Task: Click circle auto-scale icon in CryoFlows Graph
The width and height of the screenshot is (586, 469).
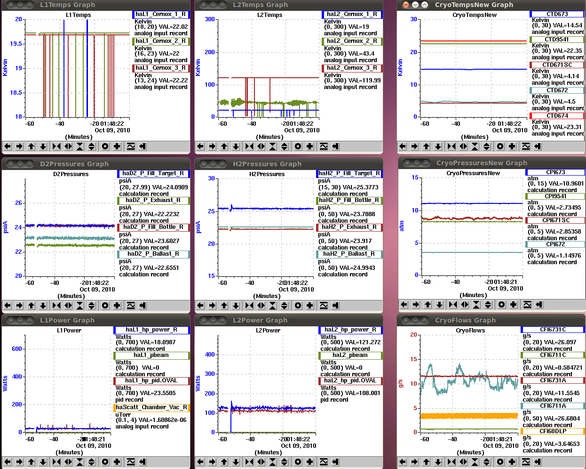Action: coord(500,462)
